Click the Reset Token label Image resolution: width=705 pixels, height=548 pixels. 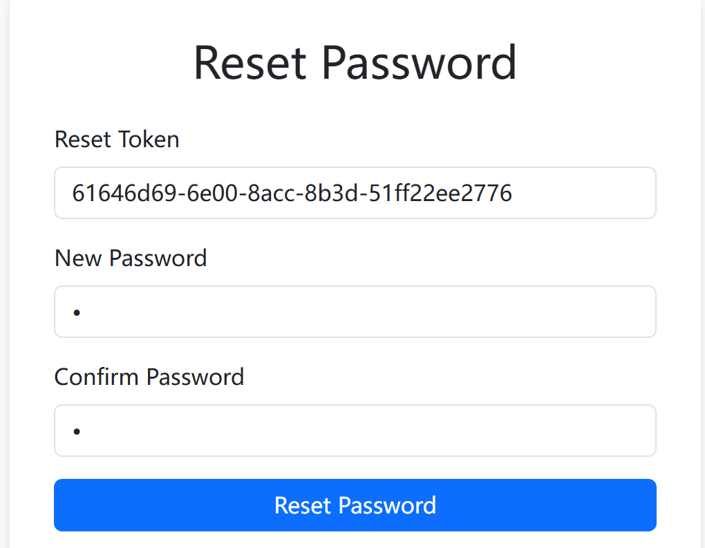pyautogui.click(x=117, y=140)
